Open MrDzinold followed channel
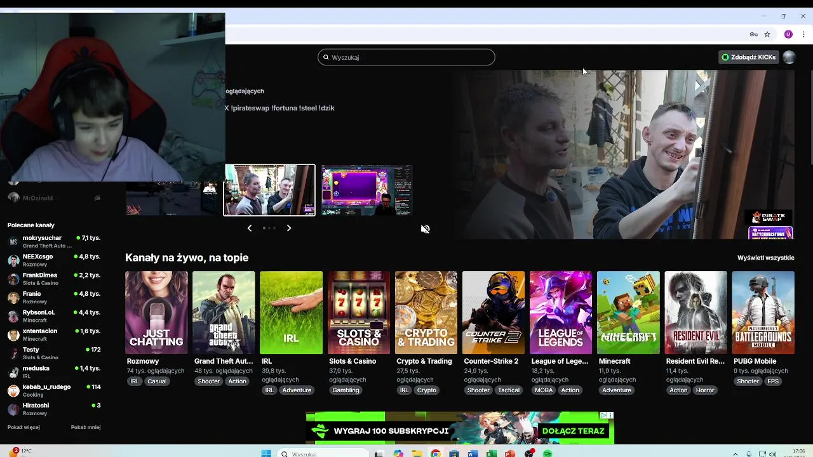This screenshot has width=813, height=457. pyautogui.click(x=54, y=198)
